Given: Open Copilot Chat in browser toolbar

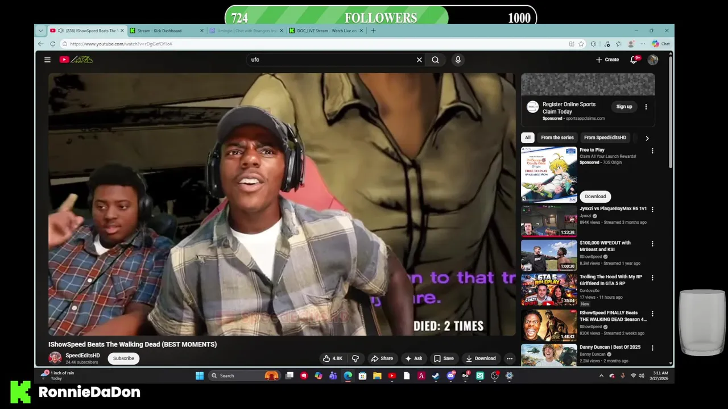Looking at the screenshot, I should pos(661,44).
